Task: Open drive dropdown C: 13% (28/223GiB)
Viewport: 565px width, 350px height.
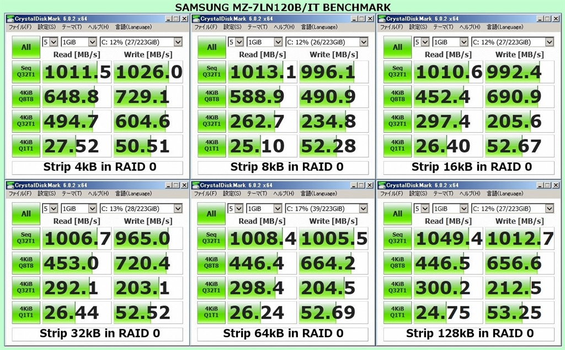Action: point(141,208)
